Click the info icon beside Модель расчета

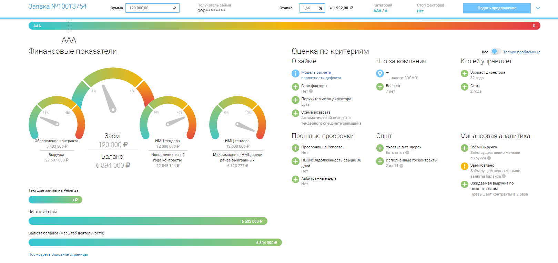pos(295,73)
